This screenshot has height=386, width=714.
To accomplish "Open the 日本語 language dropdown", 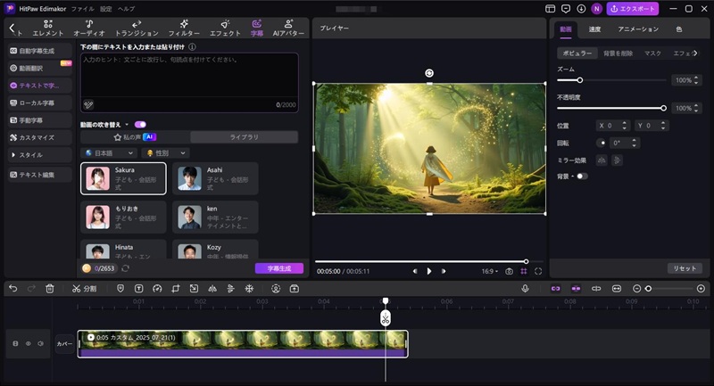I will pyautogui.click(x=109, y=153).
